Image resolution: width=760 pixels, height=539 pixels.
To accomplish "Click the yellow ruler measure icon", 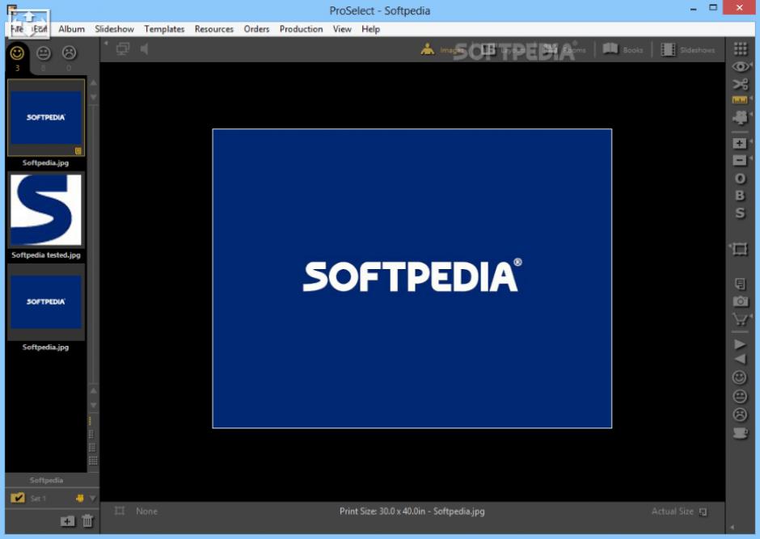I will click(x=740, y=99).
